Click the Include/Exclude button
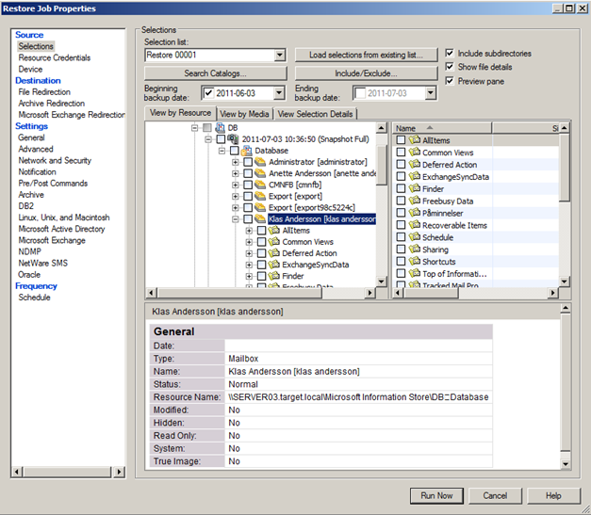This screenshot has width=591, height=515. [x=366, y=73]
